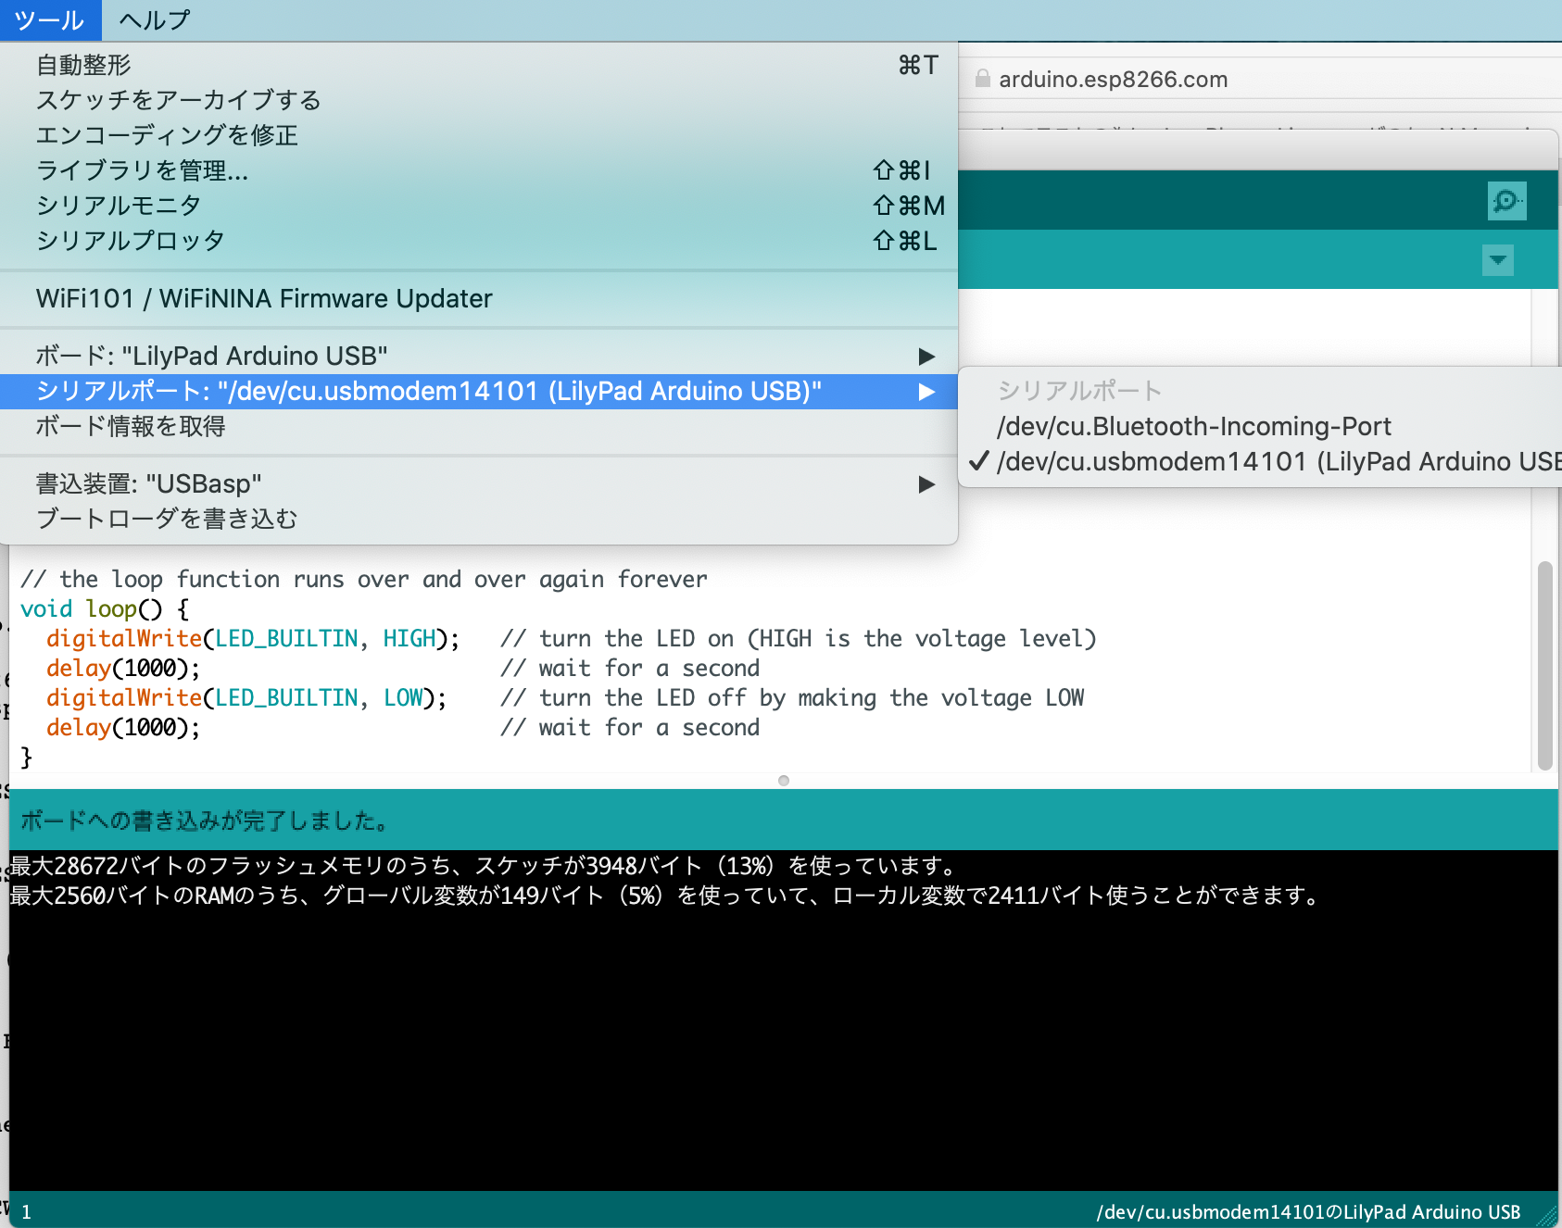The width and height of the screenshot is (1562, 1228).
Task: Click the console line about 28672バイト flash memory
Action: tap(485, 866)
